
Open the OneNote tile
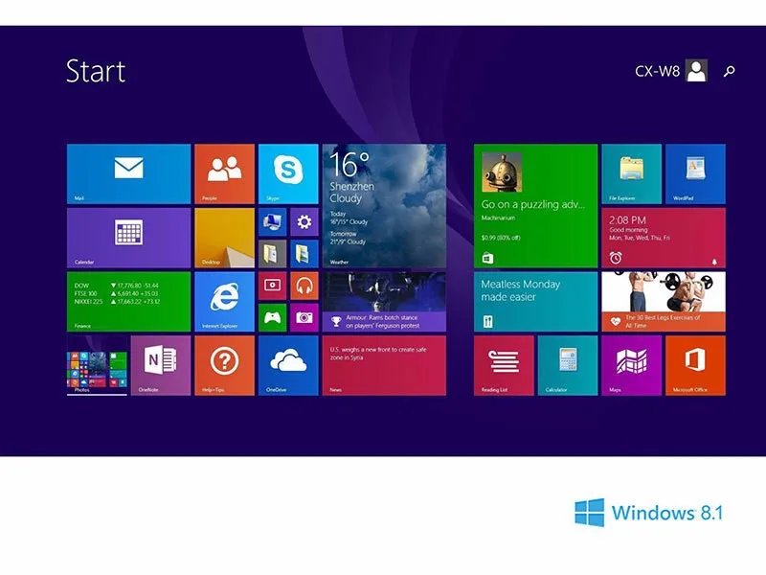tap(161, 366)
